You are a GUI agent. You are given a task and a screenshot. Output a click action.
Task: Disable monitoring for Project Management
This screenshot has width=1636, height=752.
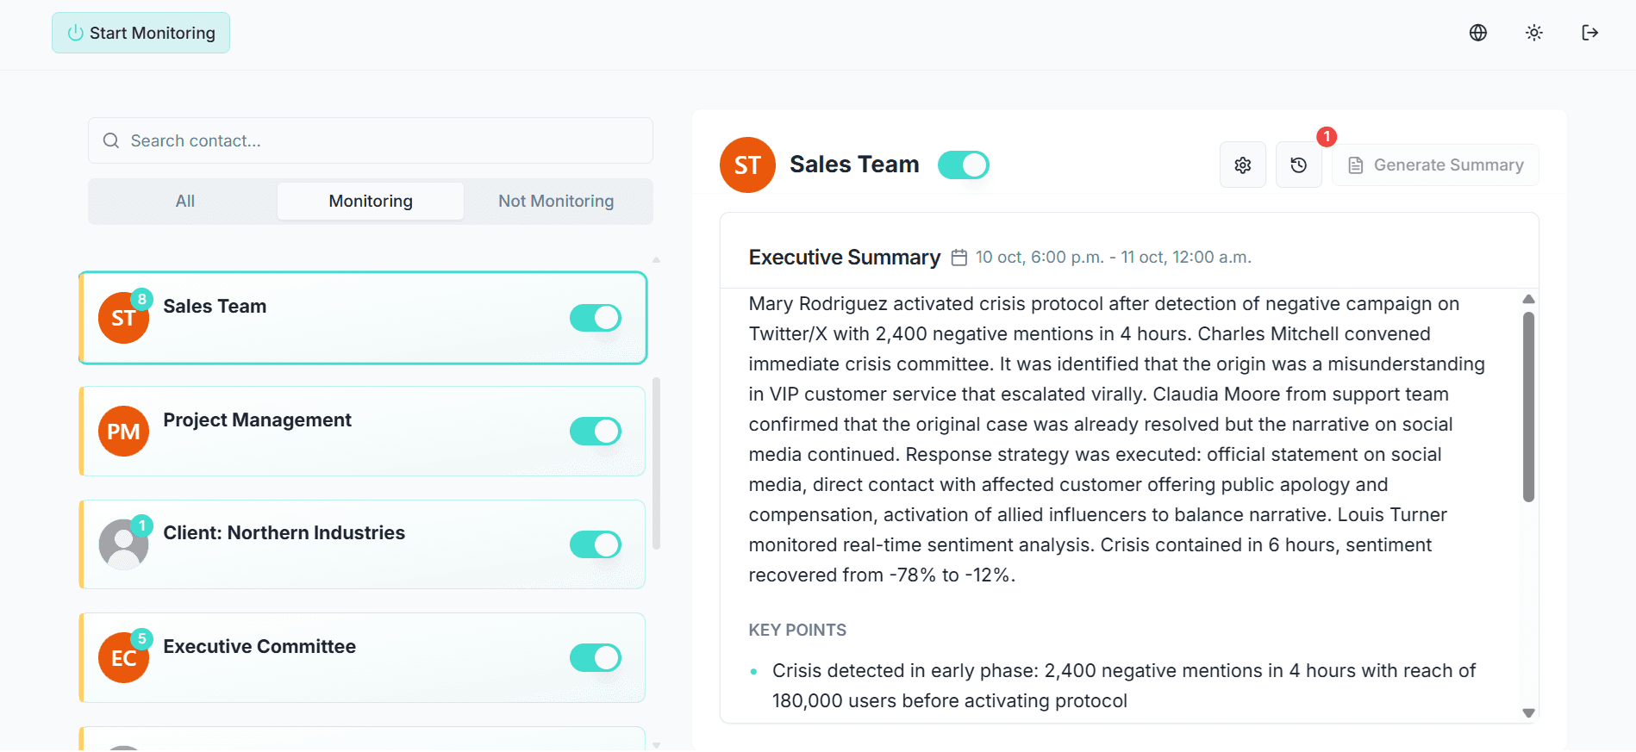coord(595,431)
